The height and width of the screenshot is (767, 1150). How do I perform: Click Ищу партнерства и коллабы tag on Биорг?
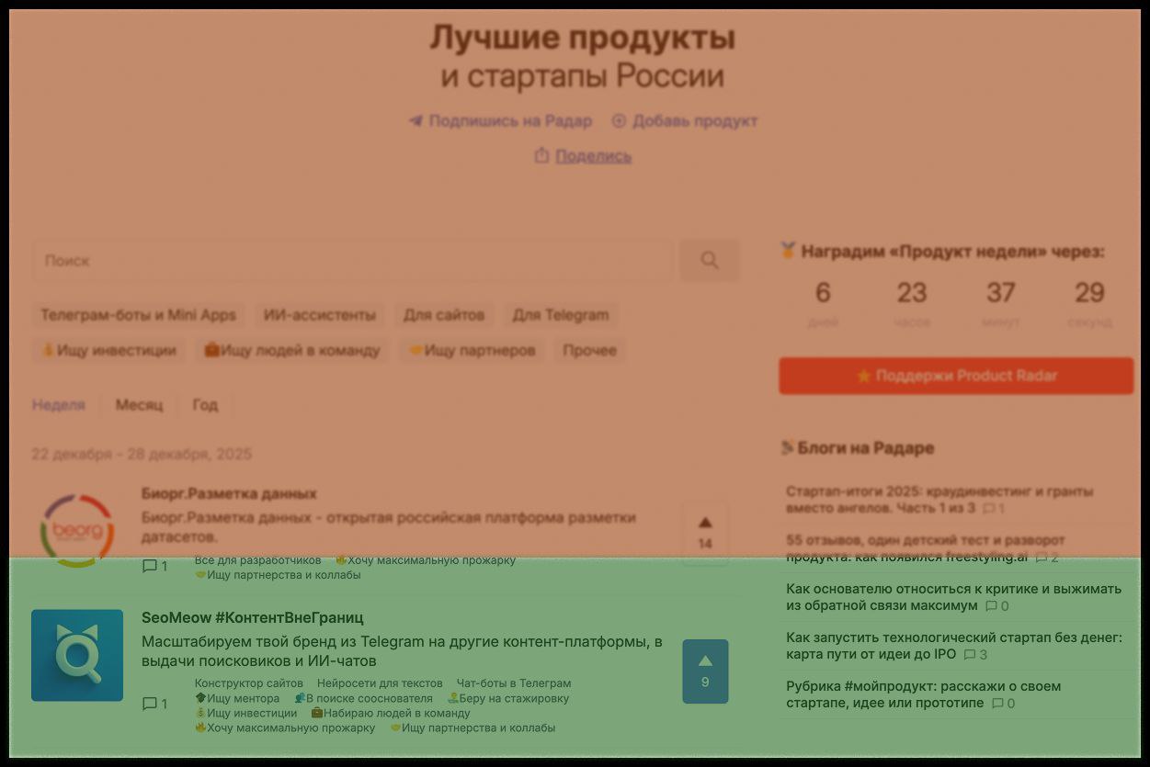coord(278,575)
